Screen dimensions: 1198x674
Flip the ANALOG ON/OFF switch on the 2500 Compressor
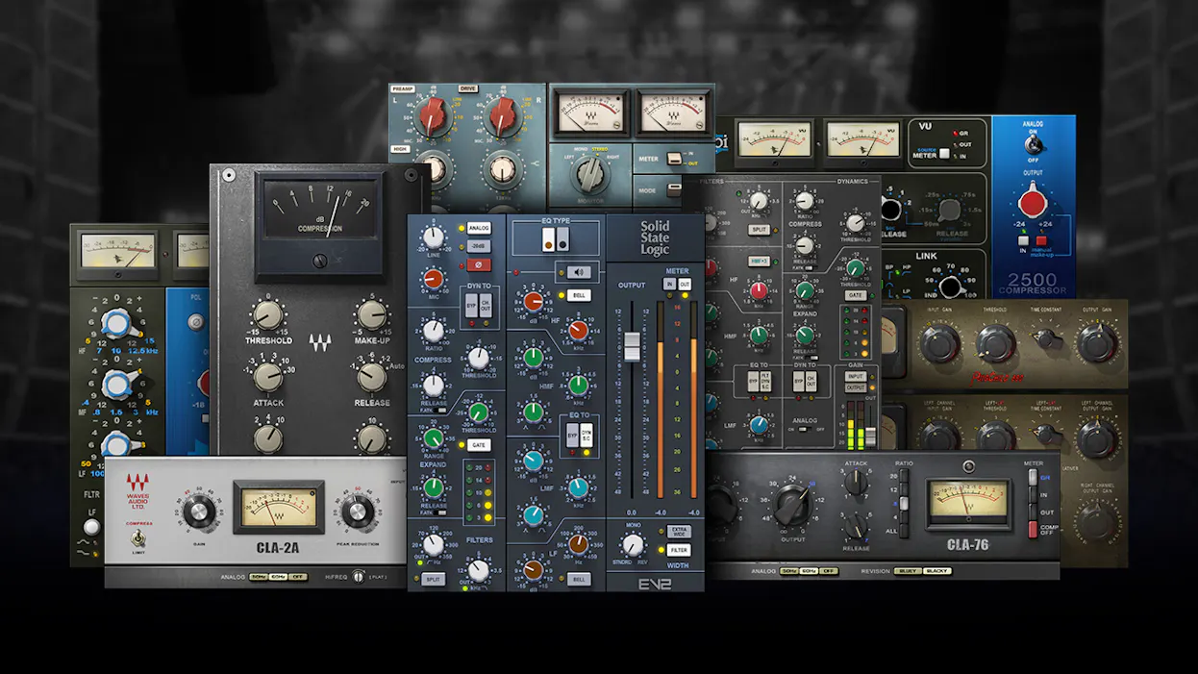coord(1034,144)
